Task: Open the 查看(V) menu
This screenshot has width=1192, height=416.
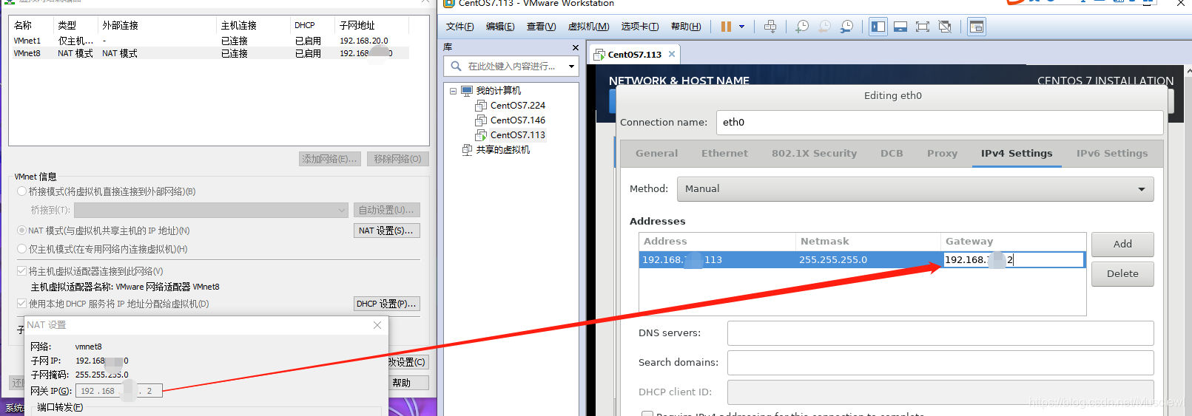Action: pyautogui.click(x=541, y=27)
